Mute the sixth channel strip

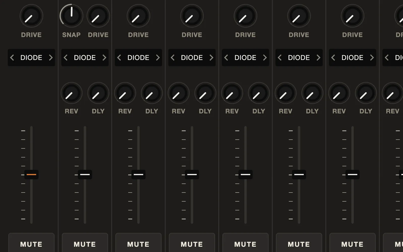point(299,243)
